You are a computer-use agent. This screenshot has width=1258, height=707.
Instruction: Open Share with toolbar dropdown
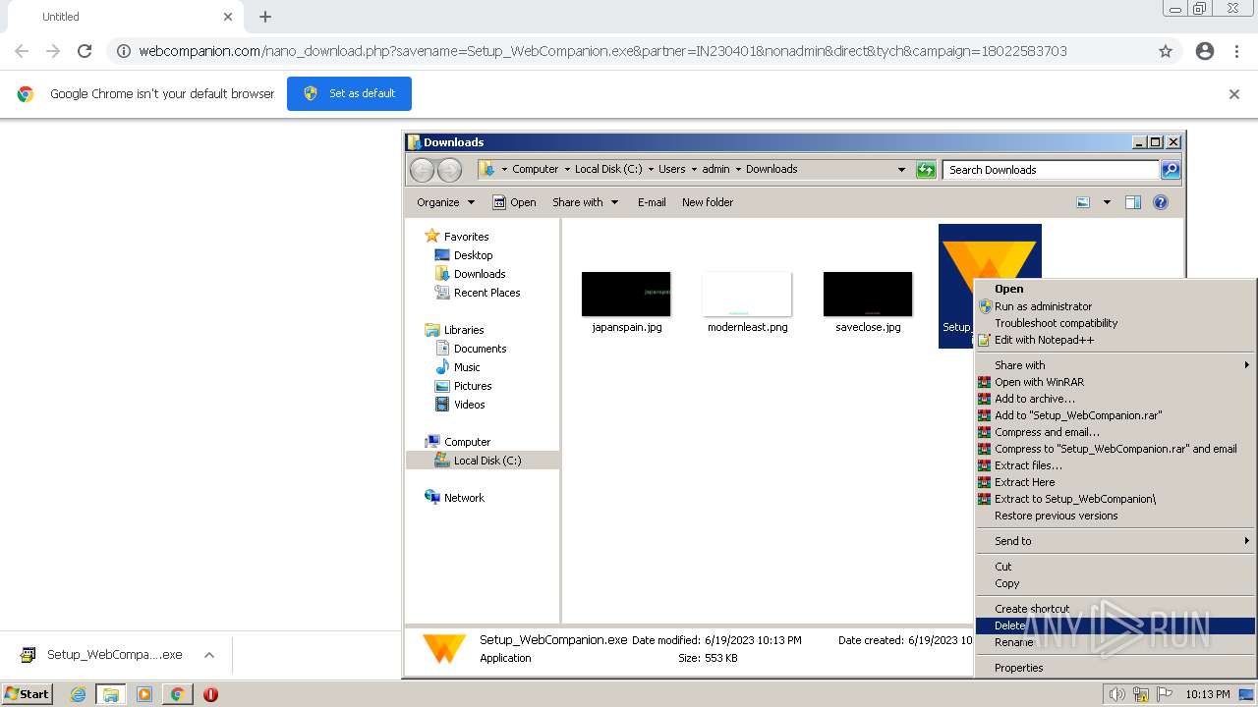pos(585,202)
